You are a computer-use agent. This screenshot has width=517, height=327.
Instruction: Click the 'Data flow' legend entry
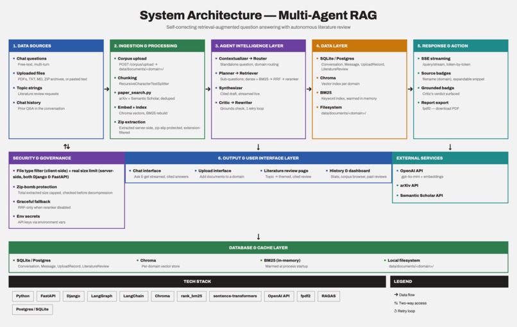405,295
